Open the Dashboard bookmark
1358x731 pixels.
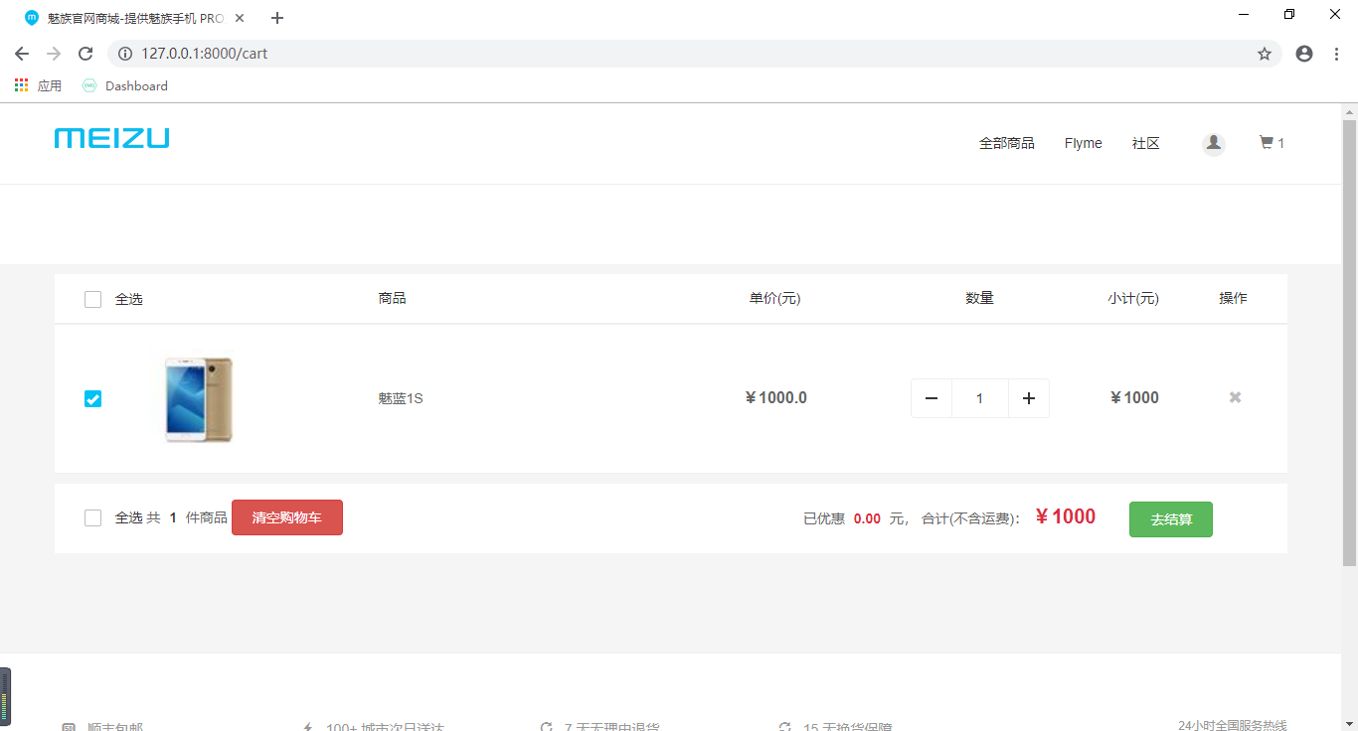click(x=125, y=86)
